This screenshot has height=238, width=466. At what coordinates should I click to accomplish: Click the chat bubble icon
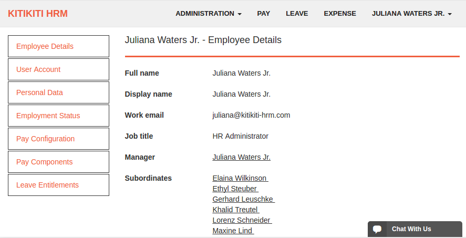point(377,229)
